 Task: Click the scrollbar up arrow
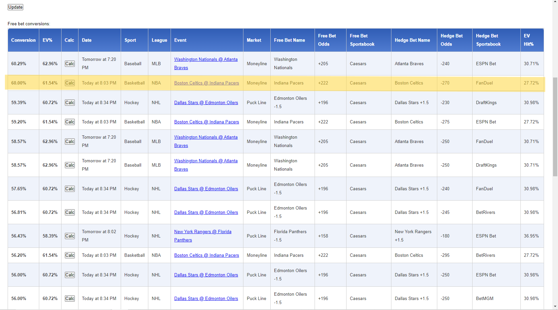[555, 2]
